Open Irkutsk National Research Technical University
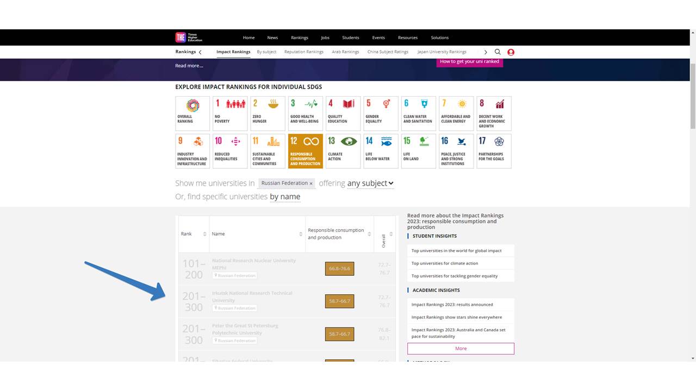 tap(252, 297)
